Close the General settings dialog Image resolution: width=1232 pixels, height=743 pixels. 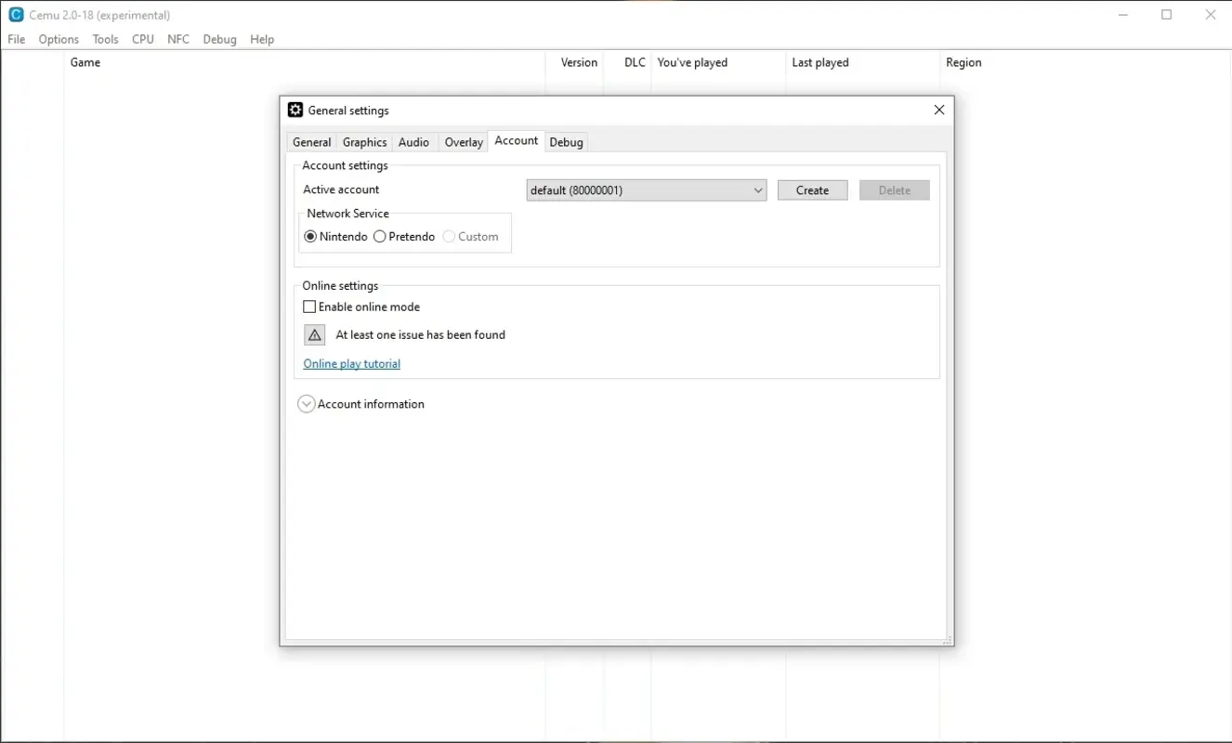tap(938, 110)
